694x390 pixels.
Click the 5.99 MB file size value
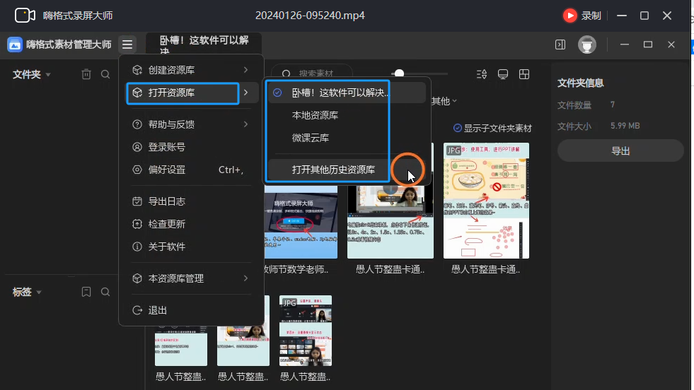(625, 126)
